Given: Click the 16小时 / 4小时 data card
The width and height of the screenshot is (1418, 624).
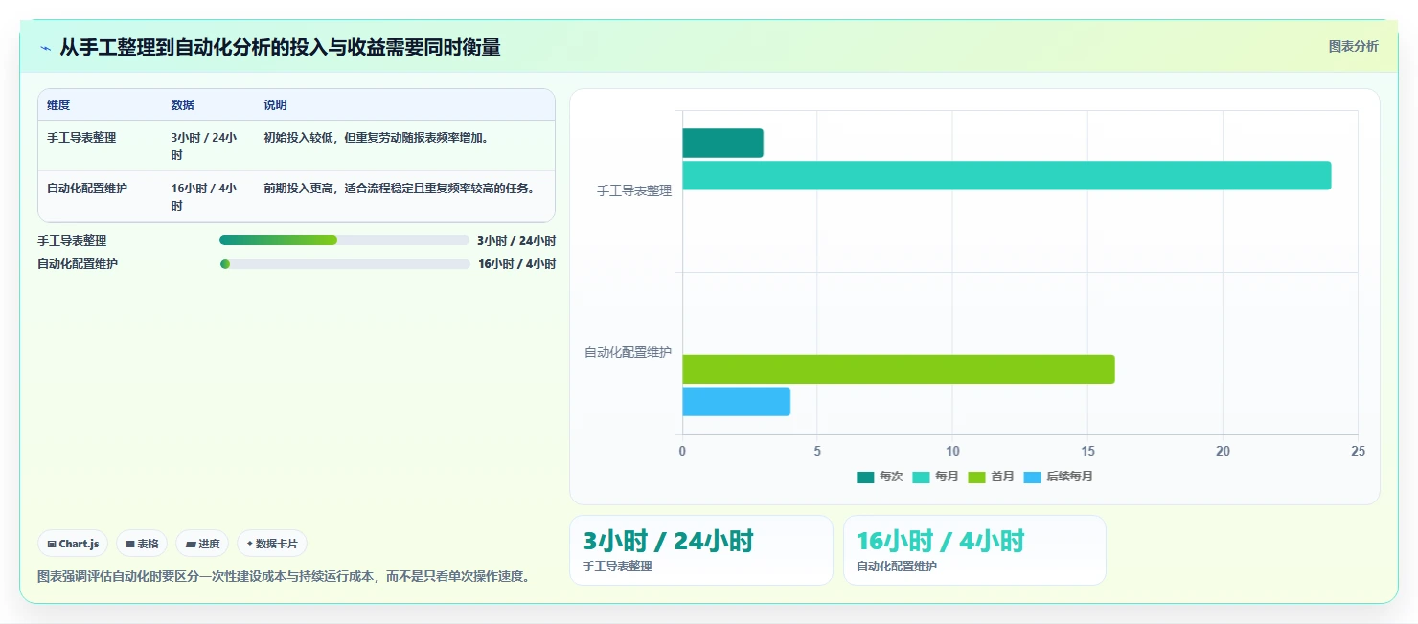Looking at the screenshot, I should 974,550.
